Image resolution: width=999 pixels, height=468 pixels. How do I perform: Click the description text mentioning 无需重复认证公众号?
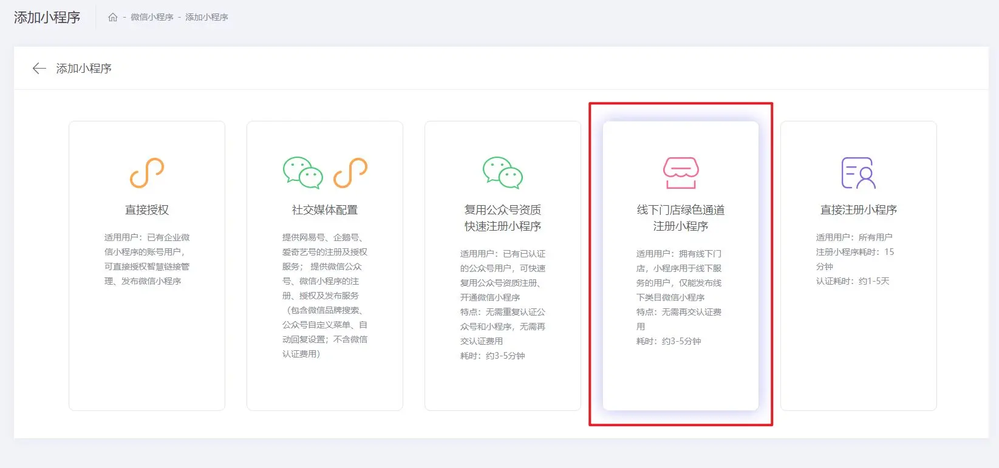click(503, 319)
